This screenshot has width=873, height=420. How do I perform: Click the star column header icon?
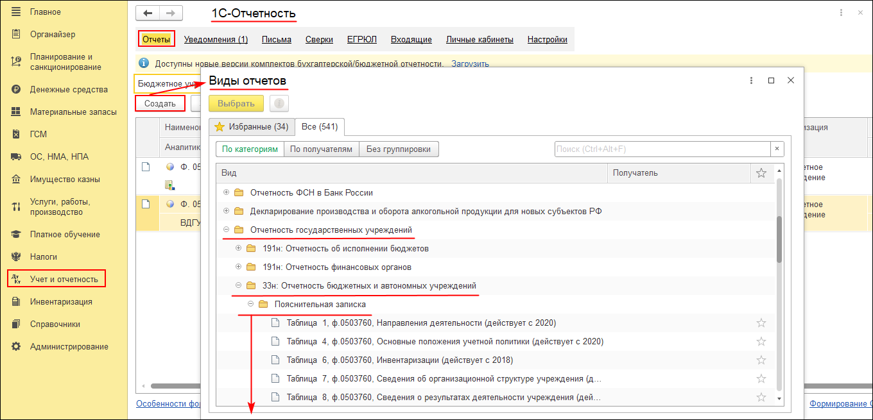(761, 173)
